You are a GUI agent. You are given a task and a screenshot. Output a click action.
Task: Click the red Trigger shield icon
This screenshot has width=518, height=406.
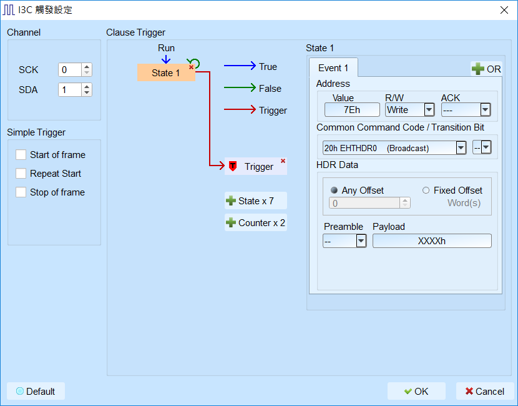point(233,166)
